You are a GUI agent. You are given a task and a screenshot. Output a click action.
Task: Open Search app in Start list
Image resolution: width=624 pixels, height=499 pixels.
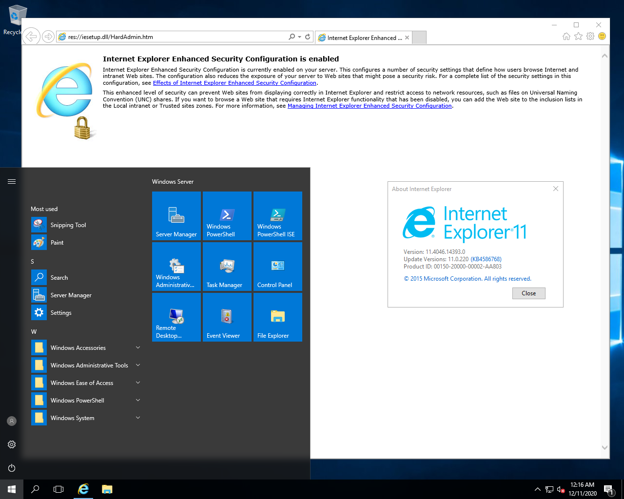(86, 278)
